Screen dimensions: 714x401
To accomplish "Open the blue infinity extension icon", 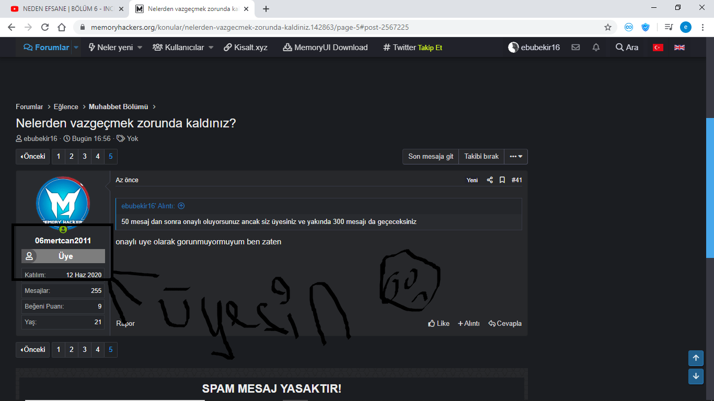I will (x=629, y=27).
